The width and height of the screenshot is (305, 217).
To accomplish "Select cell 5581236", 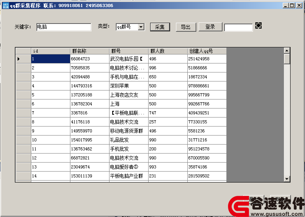I will [207, 131].
